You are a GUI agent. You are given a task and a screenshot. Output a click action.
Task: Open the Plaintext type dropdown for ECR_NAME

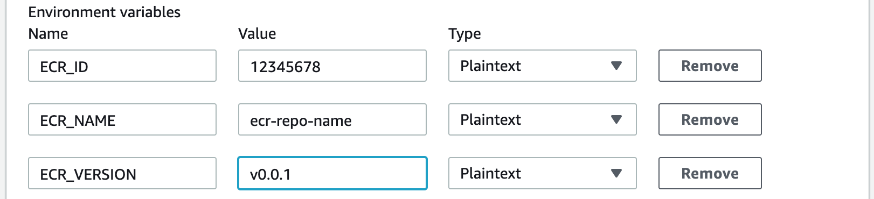(x=542, y=119)
